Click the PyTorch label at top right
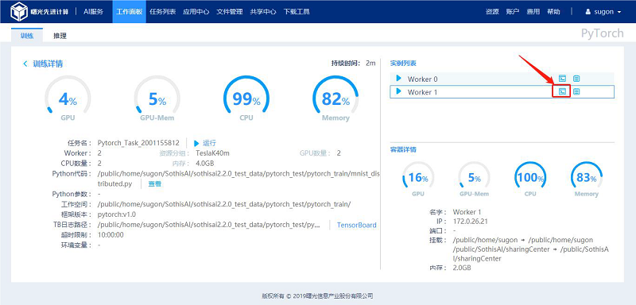636x305 pixels. pyautogui.click(x=603, y=33)
